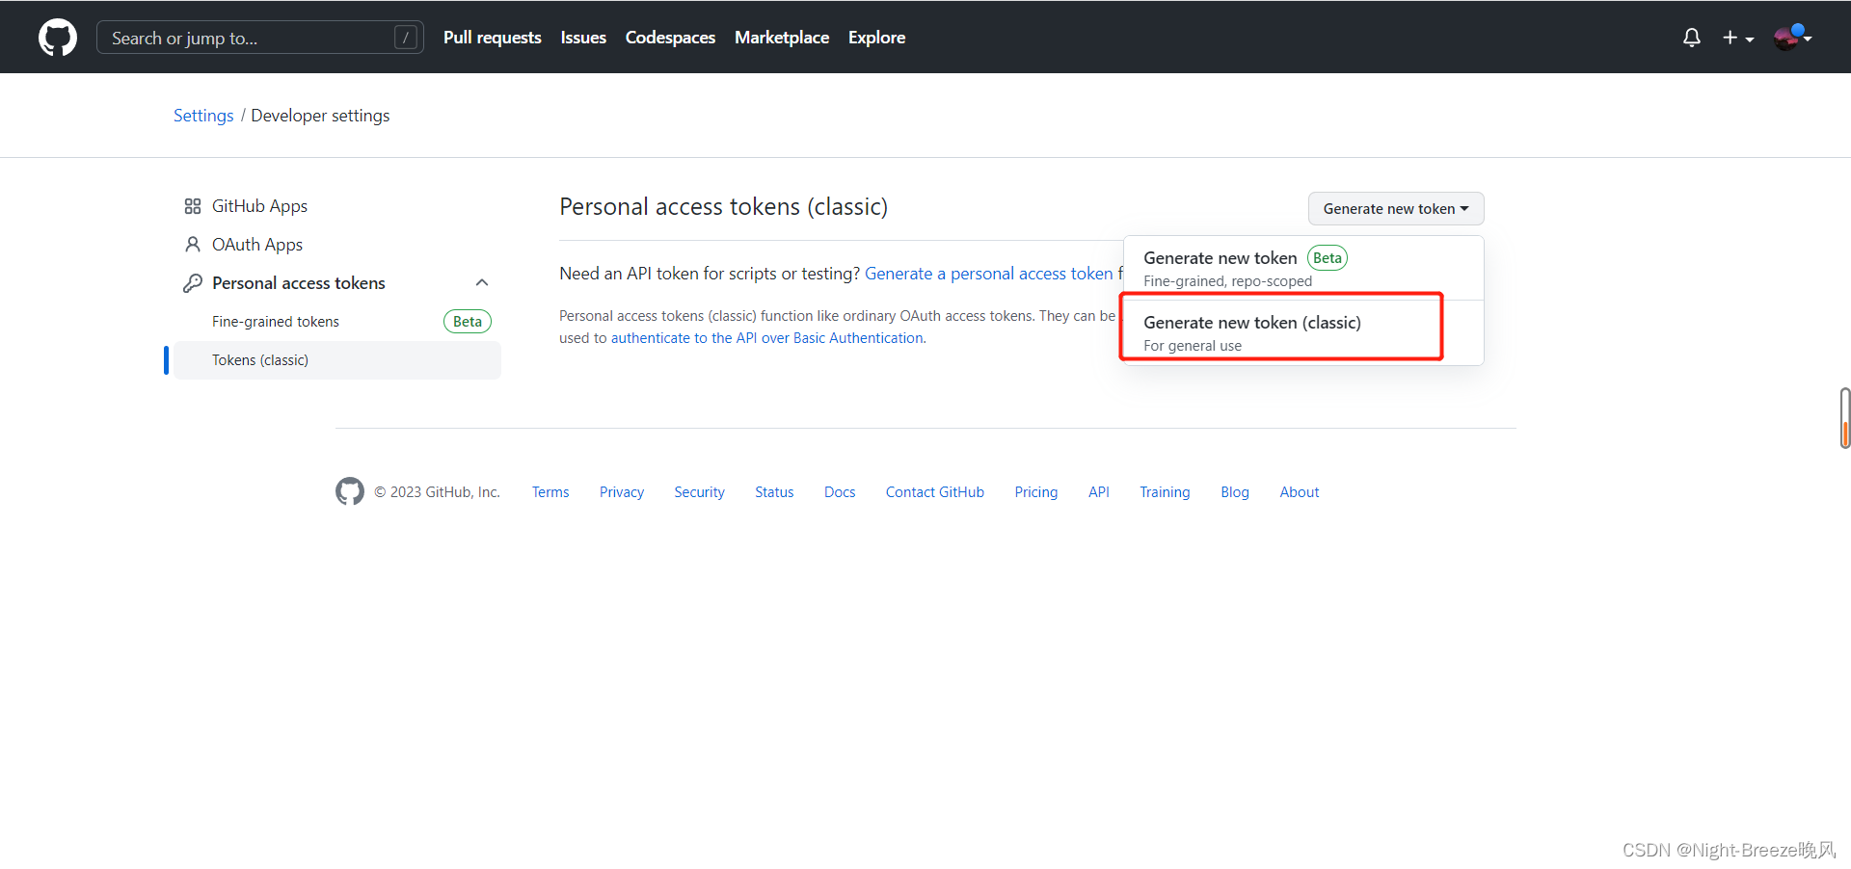Focus the Search or jump to field
This screenshot has height=869, width=1851.
pyautogui.click(x=260, y=38)
